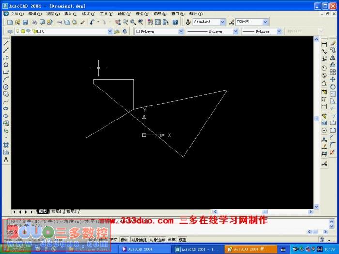The width and height of the screenshot is (339, 254).
Task: Click the Print (plot) icon
Action: [x=35, y=22]
